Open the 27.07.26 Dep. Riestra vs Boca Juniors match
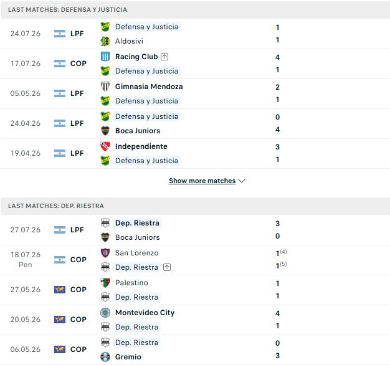390x365 pixels. coord(195,230)
